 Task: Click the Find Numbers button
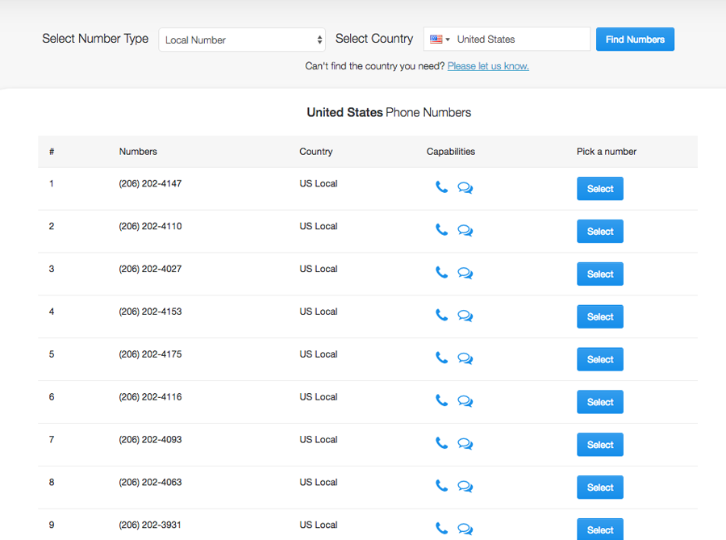click(x=635, y=39)
